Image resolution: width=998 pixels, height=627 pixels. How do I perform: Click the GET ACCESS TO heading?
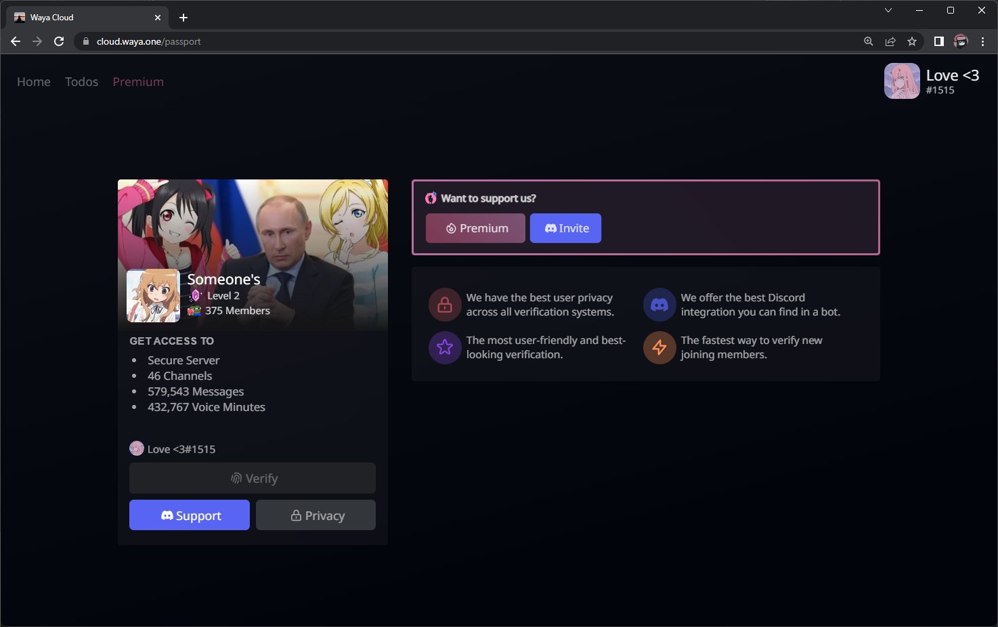click(x=172, y=341)
